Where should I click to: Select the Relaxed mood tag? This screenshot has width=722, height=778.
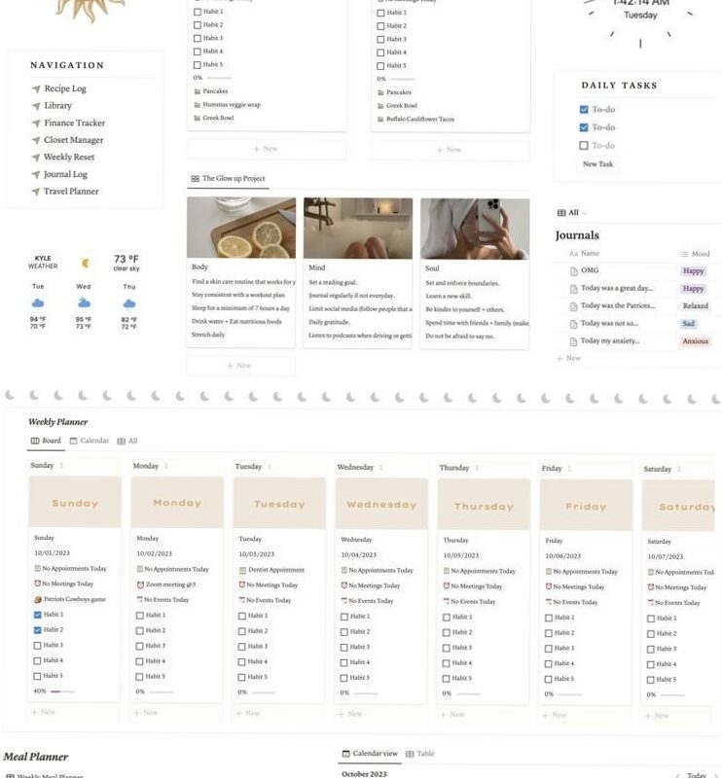pyautogui.click(x=695, y=305)
